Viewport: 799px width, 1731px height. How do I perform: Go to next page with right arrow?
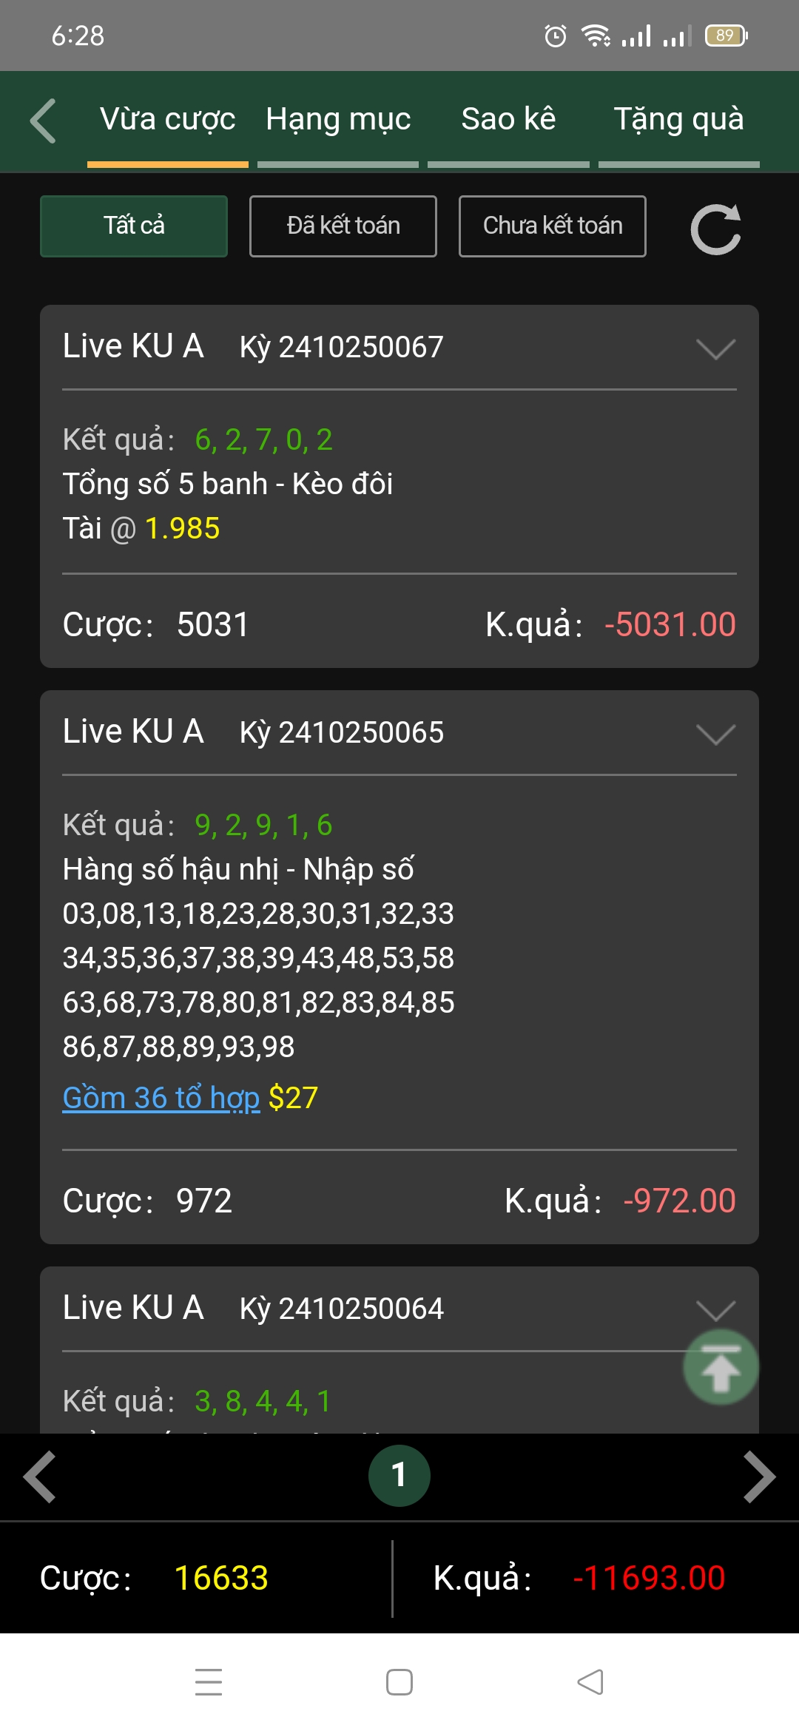point(759,1477)
